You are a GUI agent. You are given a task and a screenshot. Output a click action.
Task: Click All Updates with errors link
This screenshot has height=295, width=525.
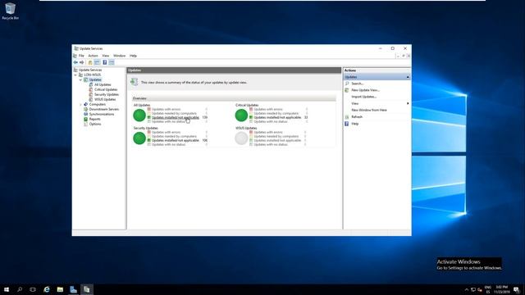point(166,109)
